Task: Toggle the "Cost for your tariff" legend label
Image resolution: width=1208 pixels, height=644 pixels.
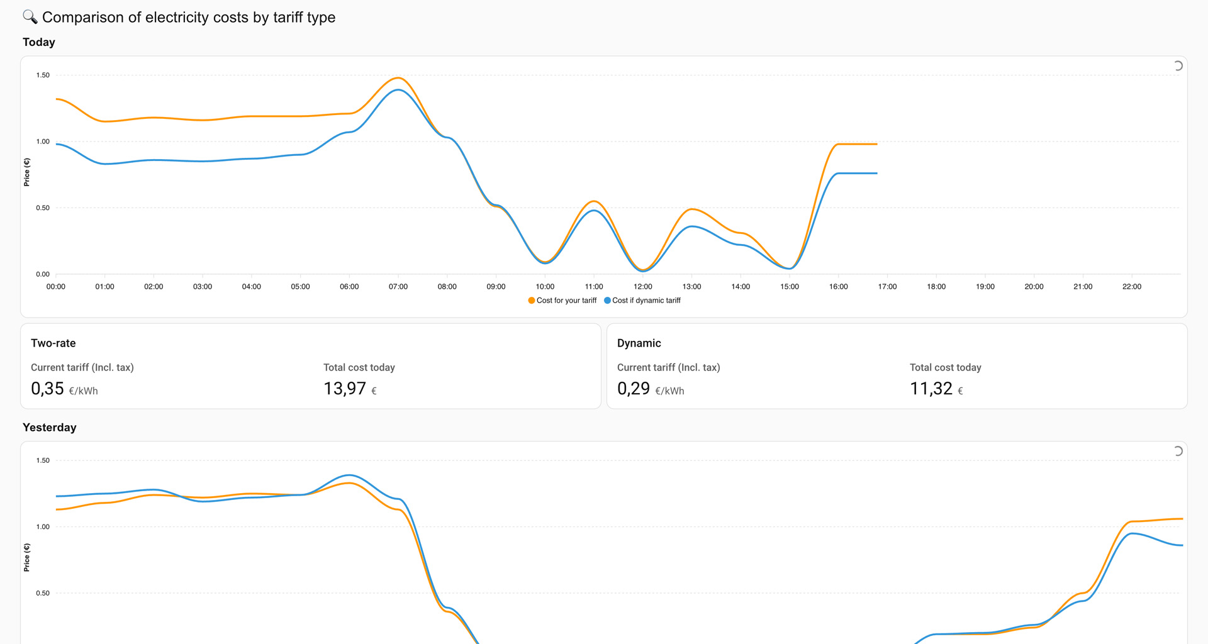Action: [x=566, y=301]
